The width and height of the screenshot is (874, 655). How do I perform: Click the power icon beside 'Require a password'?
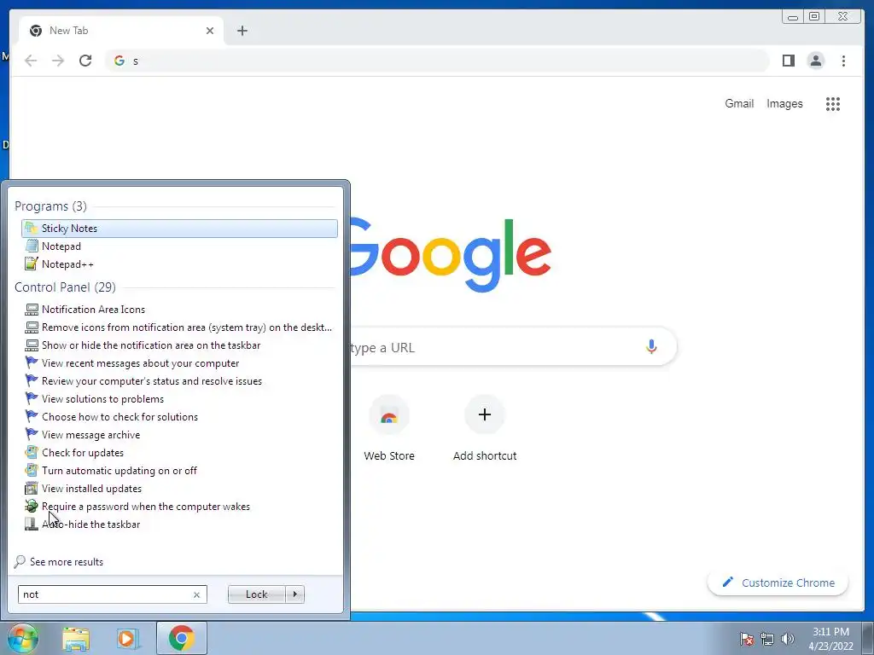pos(32,507)
